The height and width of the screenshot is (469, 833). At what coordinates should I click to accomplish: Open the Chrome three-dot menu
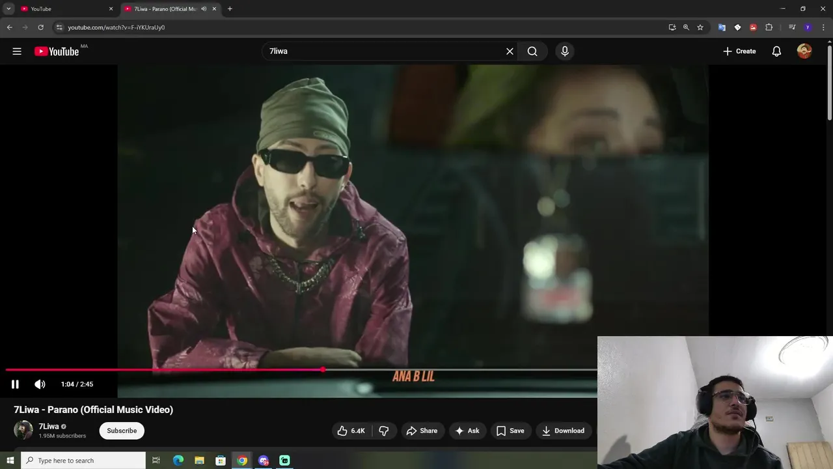[823, 27]
